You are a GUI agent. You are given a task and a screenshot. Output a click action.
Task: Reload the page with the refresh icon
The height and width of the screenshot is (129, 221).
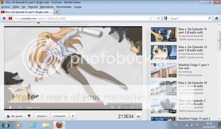pos(158,18)
